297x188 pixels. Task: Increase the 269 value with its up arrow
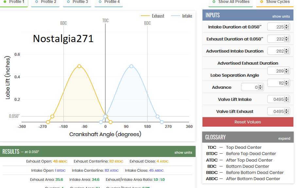(287, 70)
